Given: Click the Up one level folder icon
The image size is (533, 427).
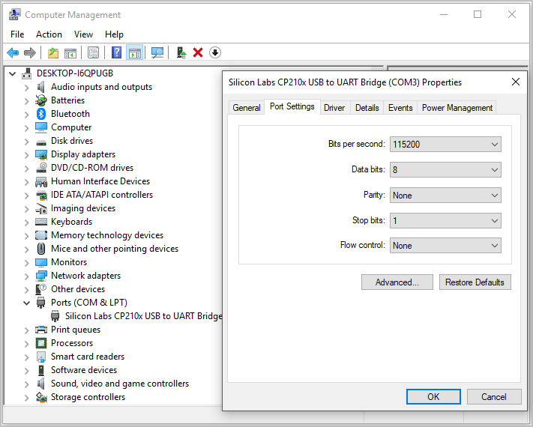Looking at the screenshot, I should pyautogui.click(x=52, y=52).
